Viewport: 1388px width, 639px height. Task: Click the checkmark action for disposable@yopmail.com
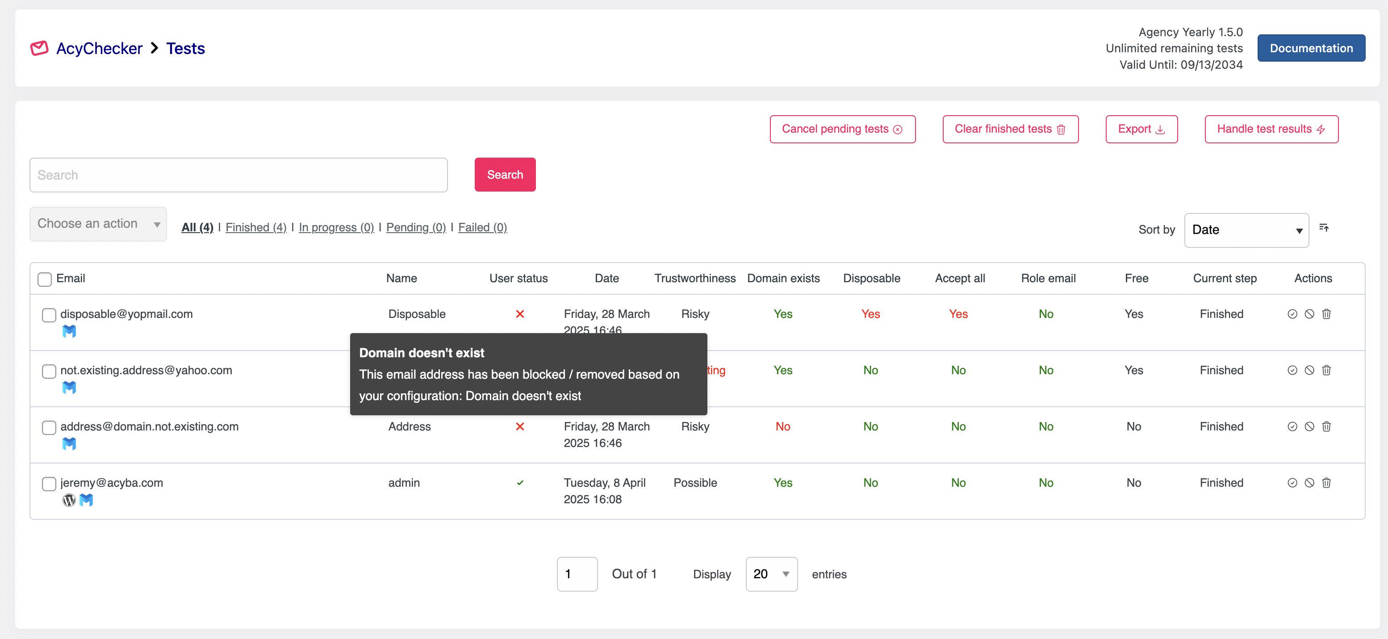(x=1292, y=314)
